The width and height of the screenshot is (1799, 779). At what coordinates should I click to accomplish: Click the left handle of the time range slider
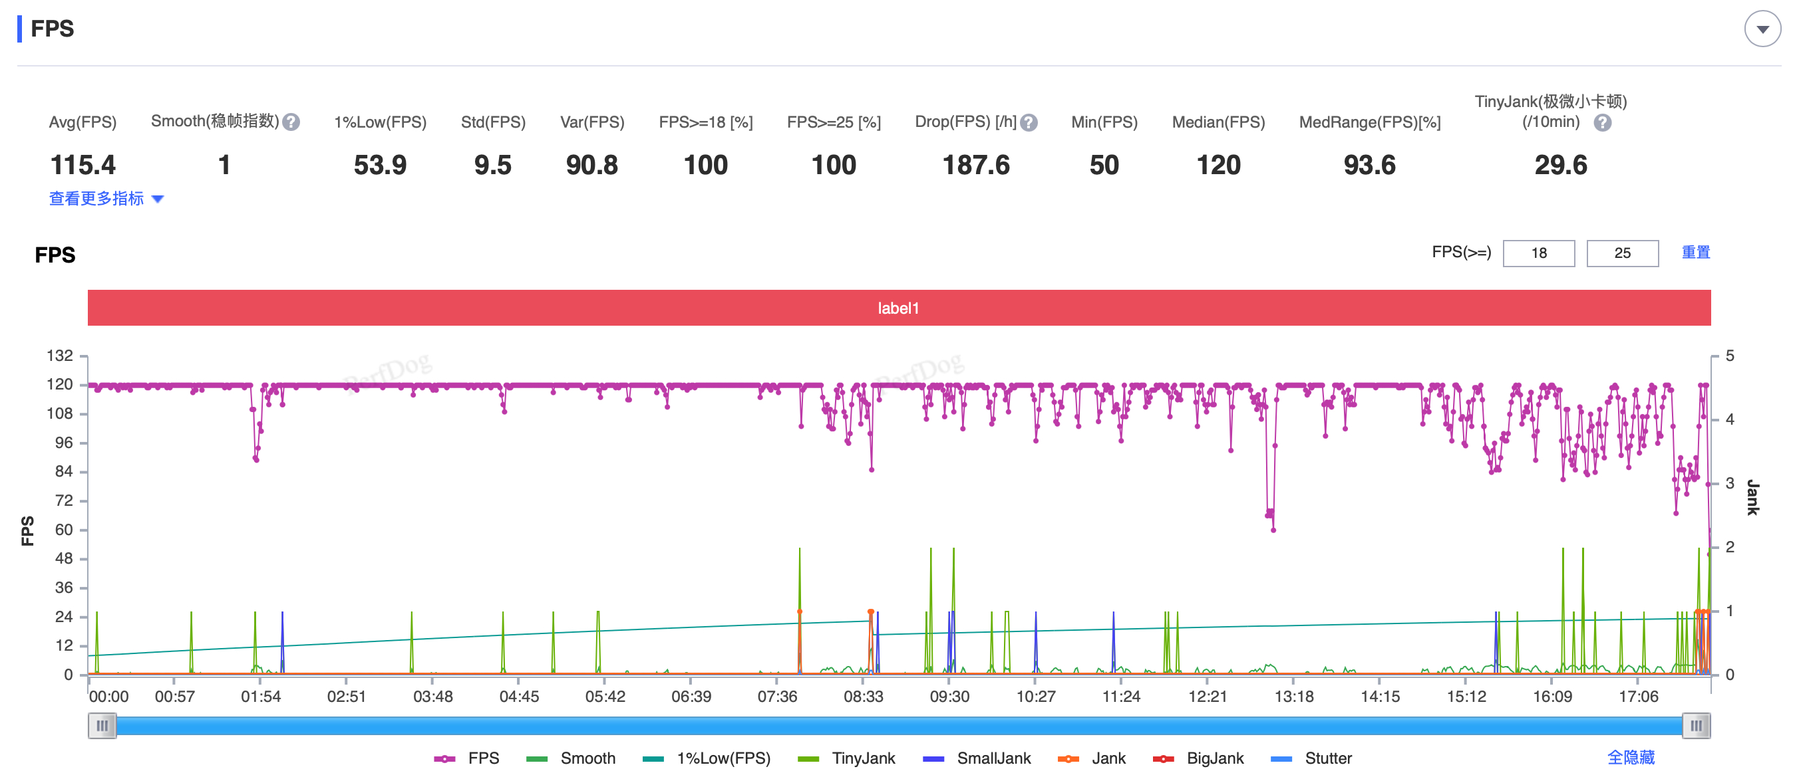point(102,725)
